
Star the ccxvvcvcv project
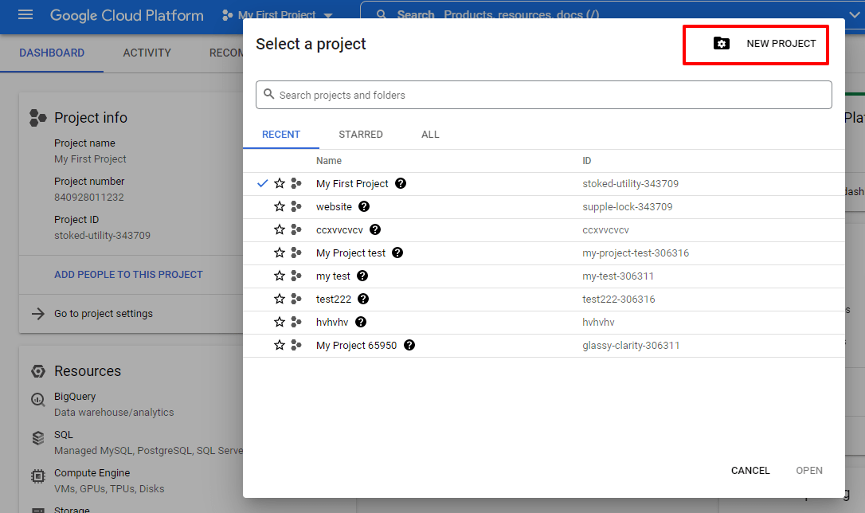[280, 230]
